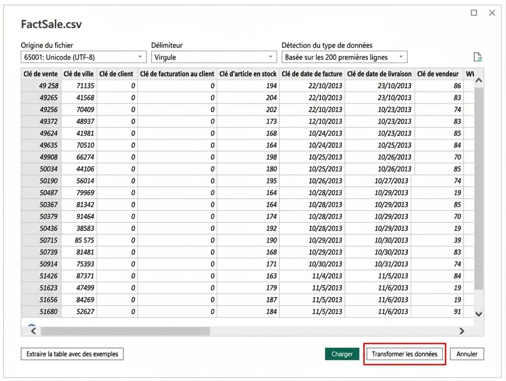Click the sale key cell 51656
The width and height of the screenshot is (506, 381).
tap(41, 300)
